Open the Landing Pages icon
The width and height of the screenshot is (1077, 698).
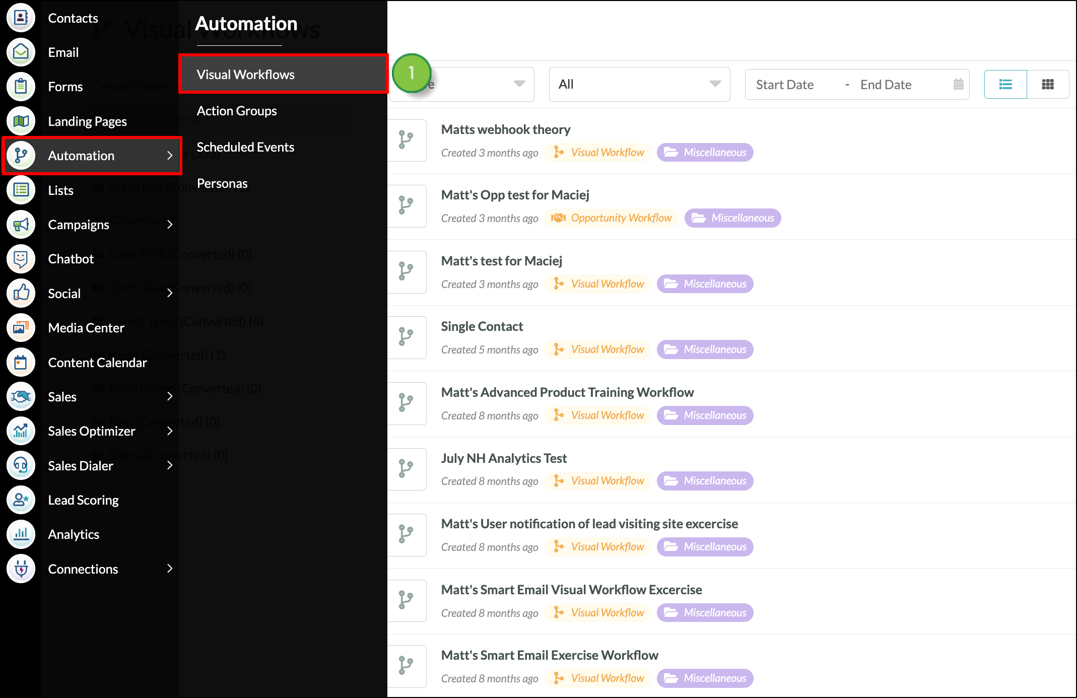point(20,121)
